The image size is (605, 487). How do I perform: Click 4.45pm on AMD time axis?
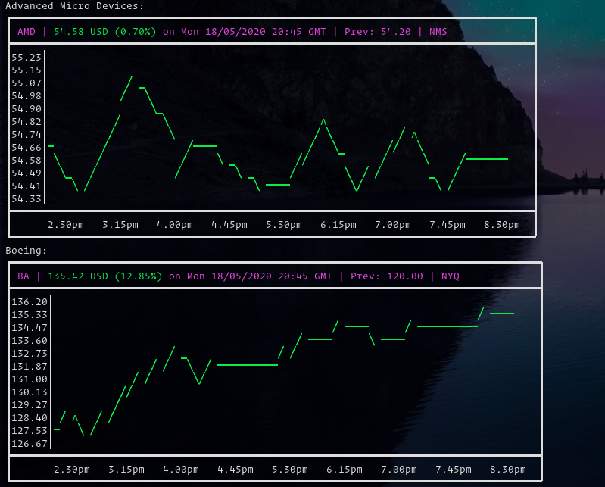coord(229,225)
